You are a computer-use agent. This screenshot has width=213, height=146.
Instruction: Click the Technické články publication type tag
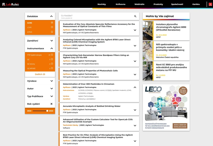point(71,125)
